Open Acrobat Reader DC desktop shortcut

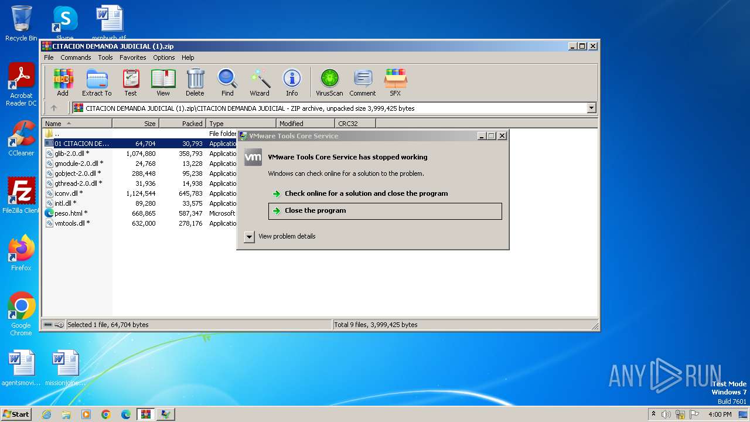coord(21,85)
